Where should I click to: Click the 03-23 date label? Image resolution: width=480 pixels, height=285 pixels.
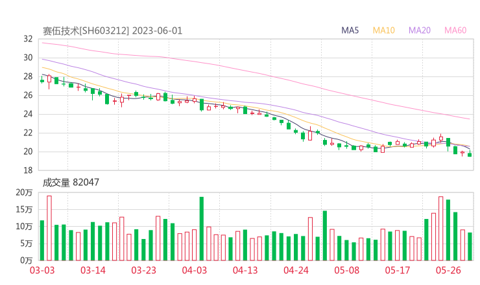(143, 270)
